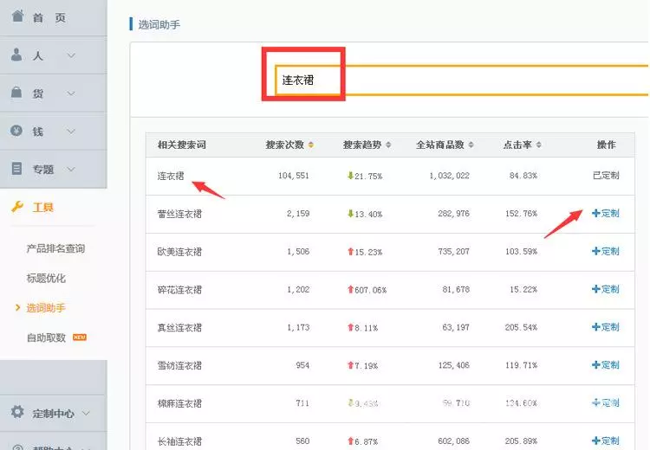Image resolution: width=650 pixels, height=450 pixels.
Task: Expand the 货 menu chevron
Action: click(71, 93)
